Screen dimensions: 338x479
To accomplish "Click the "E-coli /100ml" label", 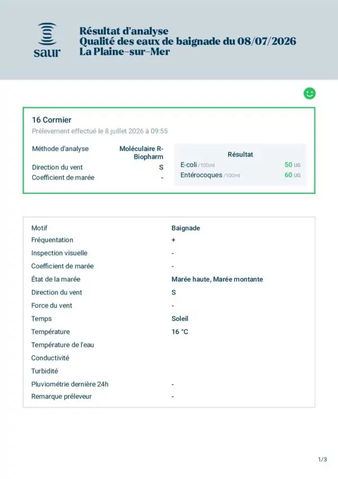I will (x=197, y=165).
